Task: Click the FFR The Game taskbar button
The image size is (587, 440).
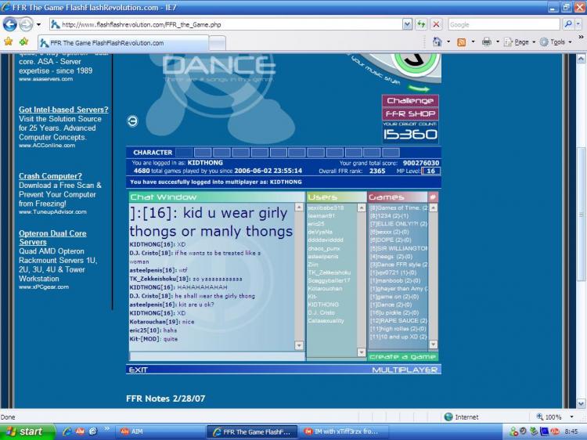Action: click(x=252, y=431)
